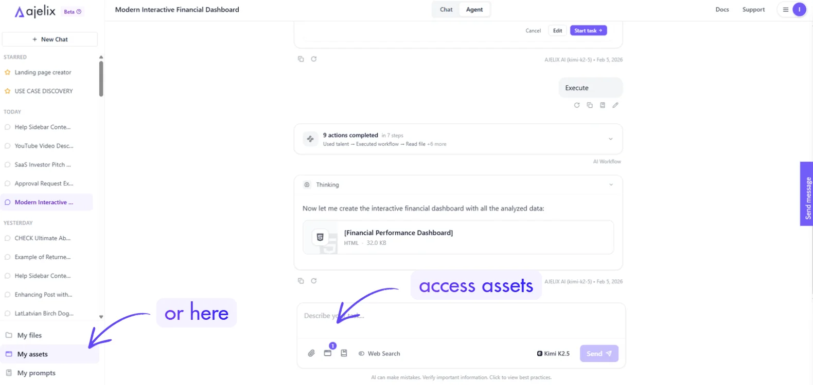Attach a file with the paperclip icon

point(311,353)
